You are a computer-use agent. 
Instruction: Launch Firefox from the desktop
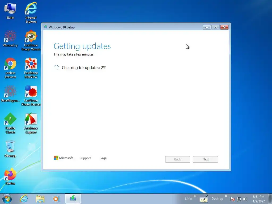click(x=10, y=176)
